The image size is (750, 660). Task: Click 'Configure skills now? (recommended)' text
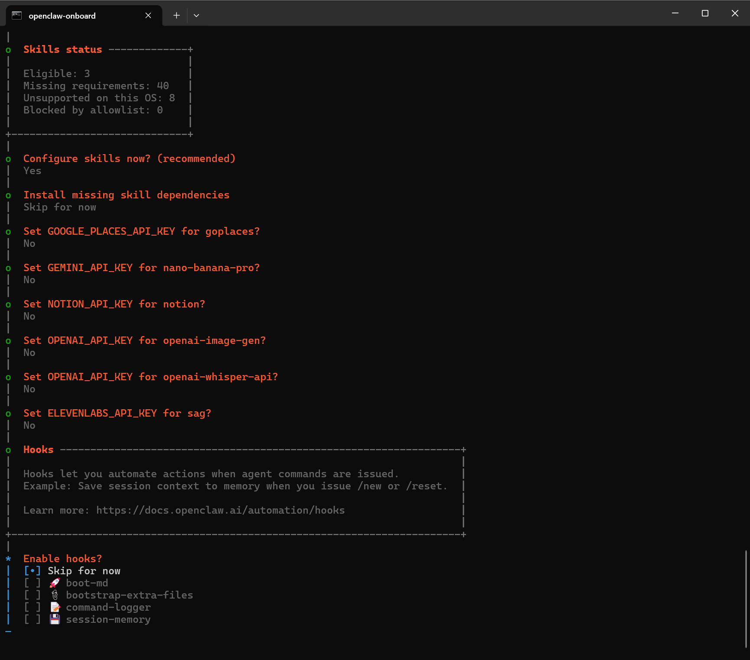point(130,159)
